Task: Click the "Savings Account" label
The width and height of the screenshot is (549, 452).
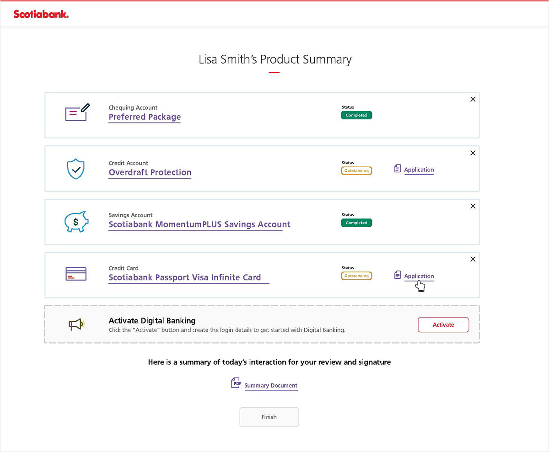Action: coord(131,215)
